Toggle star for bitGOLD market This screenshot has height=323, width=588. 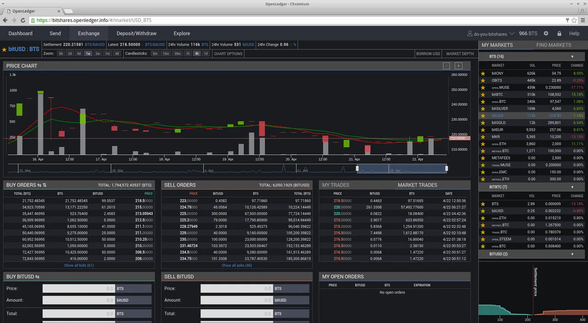tap(483, 123)
